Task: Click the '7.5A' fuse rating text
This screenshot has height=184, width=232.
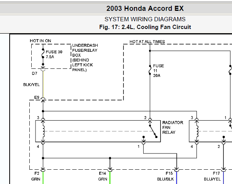Action: click(50, 57)
